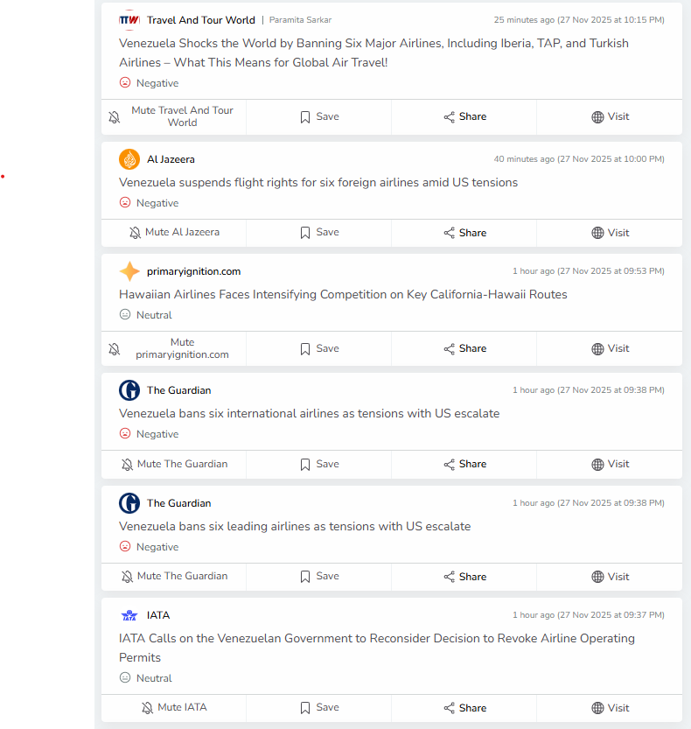Visit the IATA article page
The height and width of the screenshot is (729, 691).
[610, 708]
